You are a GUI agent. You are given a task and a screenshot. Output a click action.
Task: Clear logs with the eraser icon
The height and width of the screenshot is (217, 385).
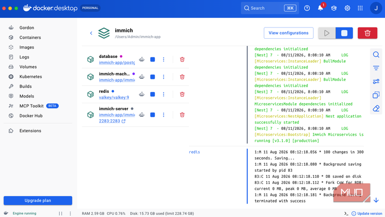(x=376, y=108)
